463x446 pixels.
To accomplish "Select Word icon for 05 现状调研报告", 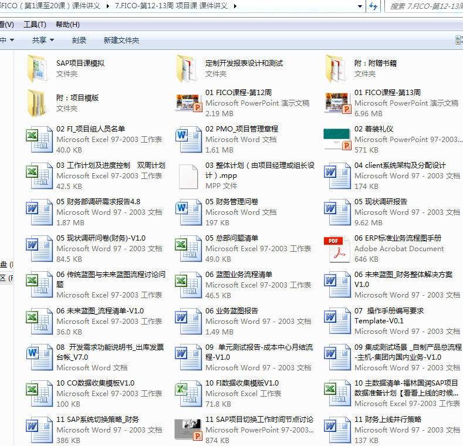I will 337,212.
